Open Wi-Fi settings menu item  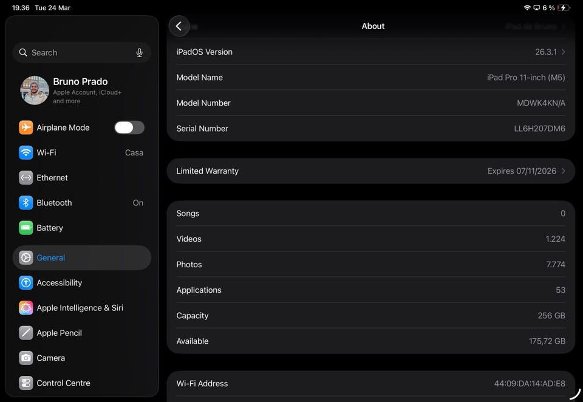(82, 152)
